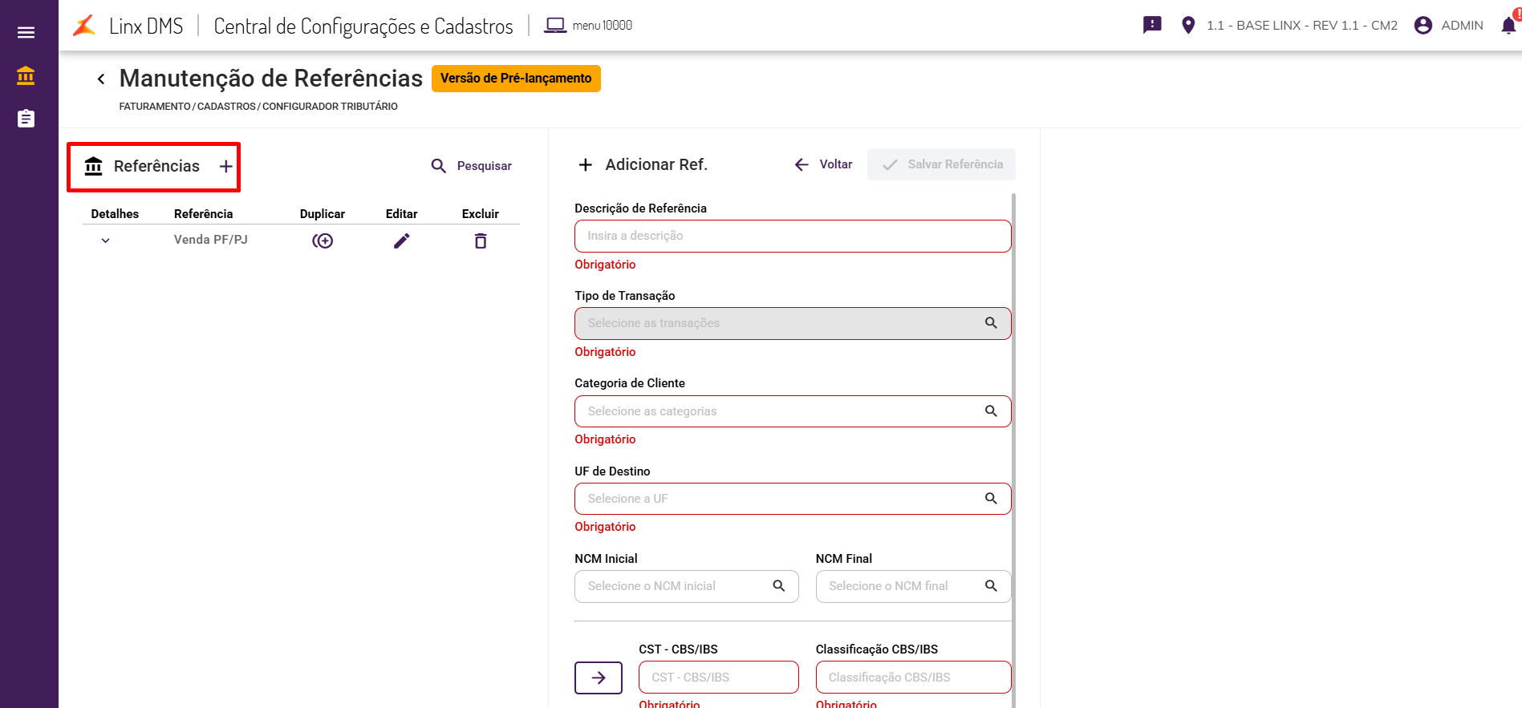
Task: Click the feedback message icon in the header
Action: [1152, 25]
